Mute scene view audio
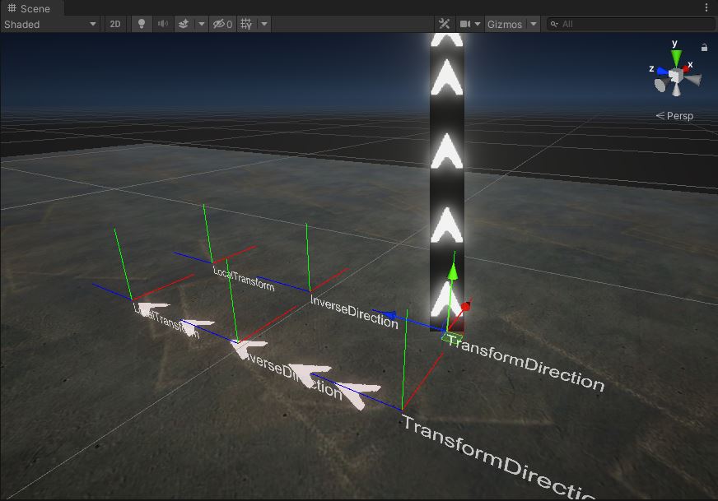The image size is (718, 501). click(x=164, y=24)
